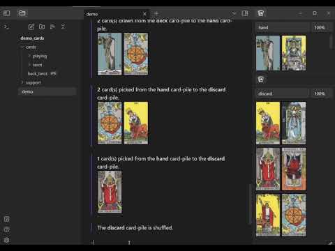Click the Wheel of Fortune in discard panel

click(294, 215)
